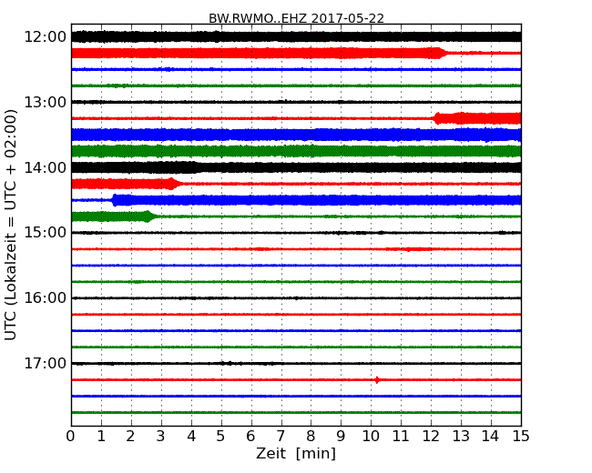Viewport: 592px width, 473px height.
Task: Click x-axis tick label 15
Action: (521, 437)
